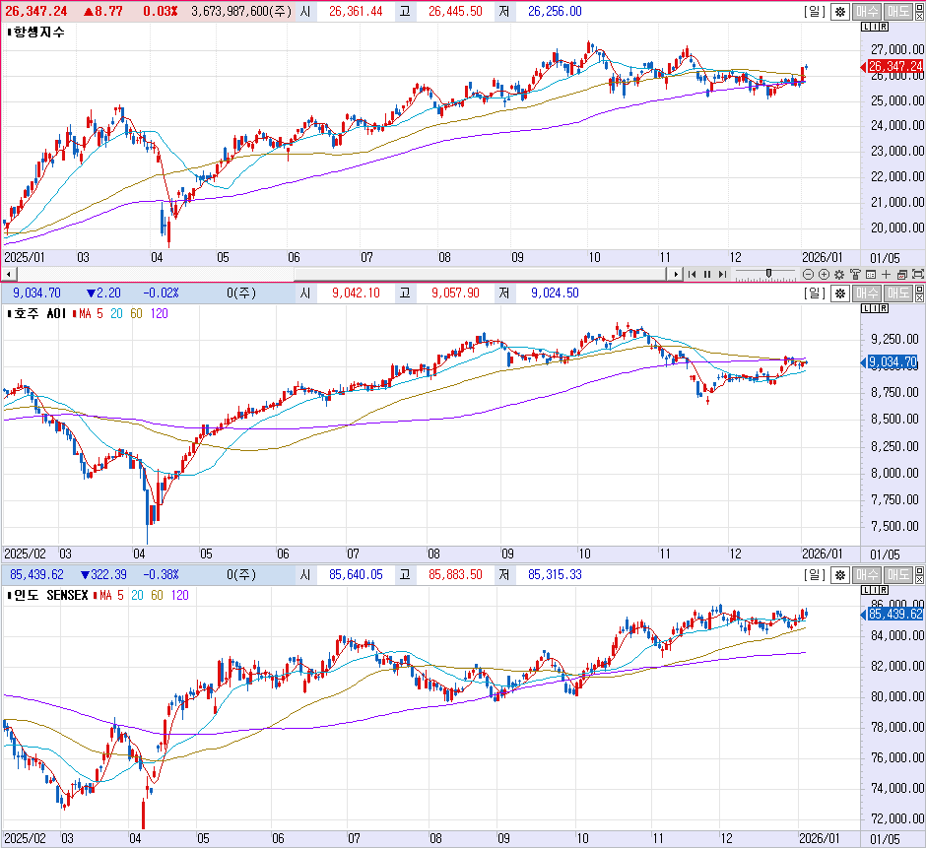Click MA 5 legend on 인도 SENSEX chart
926x848 pixels.
point(111,595)
